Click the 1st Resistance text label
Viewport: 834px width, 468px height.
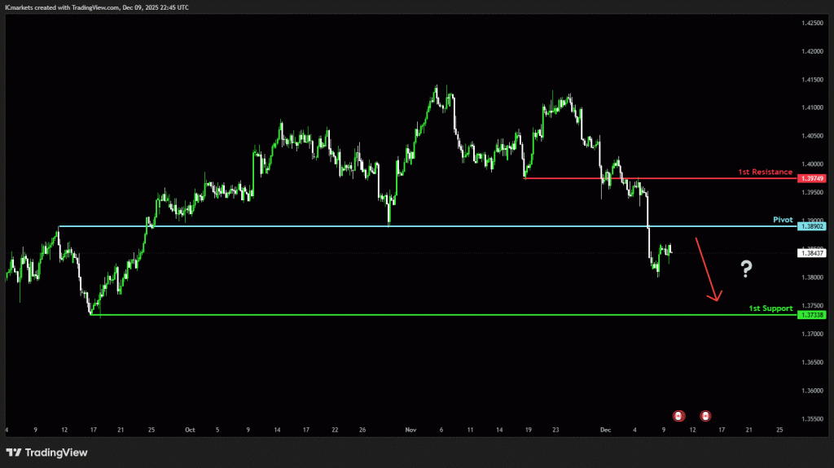pos(765,172)
